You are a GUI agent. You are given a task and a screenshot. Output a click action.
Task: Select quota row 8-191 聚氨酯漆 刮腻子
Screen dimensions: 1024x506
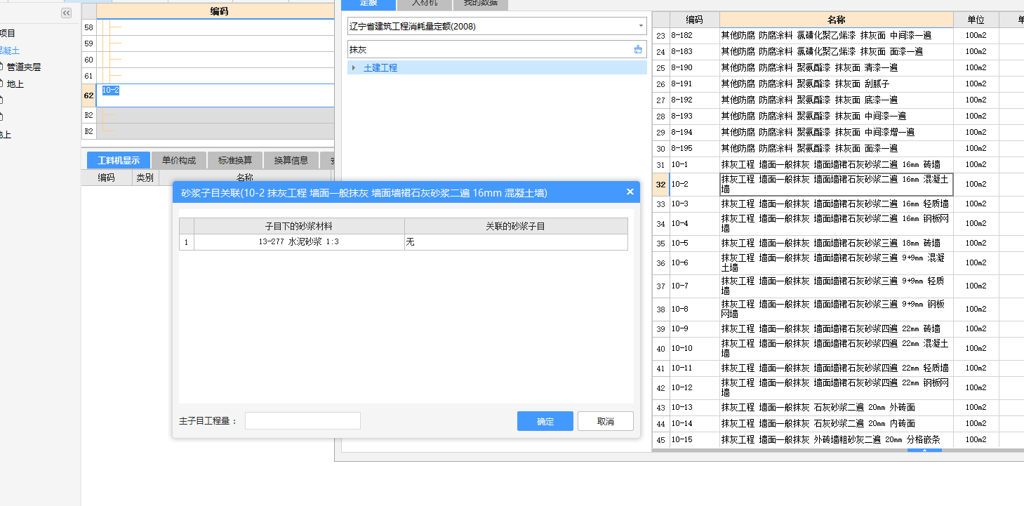click(836, 84)
